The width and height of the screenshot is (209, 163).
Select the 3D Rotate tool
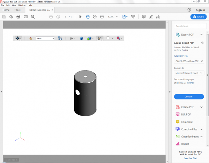pos(17,38)
